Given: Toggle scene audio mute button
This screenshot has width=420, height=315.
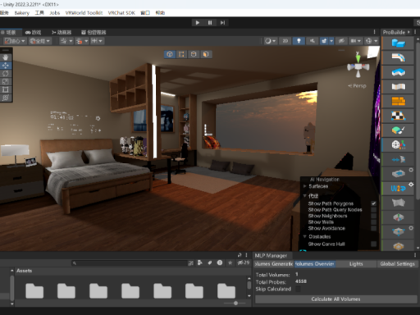Looking at the screenshot, I should pyautogui.click(x=312, y=41).
